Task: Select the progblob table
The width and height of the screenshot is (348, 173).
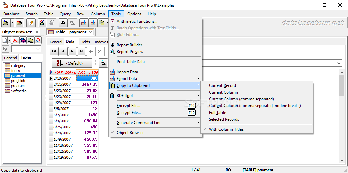Action: [x=18, y=81]
